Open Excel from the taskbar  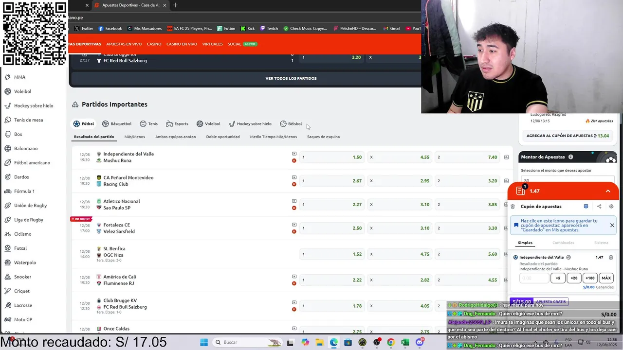point(405,342)
